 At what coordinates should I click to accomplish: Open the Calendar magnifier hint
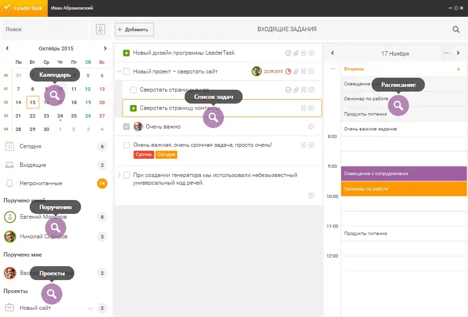coord(55,95)
